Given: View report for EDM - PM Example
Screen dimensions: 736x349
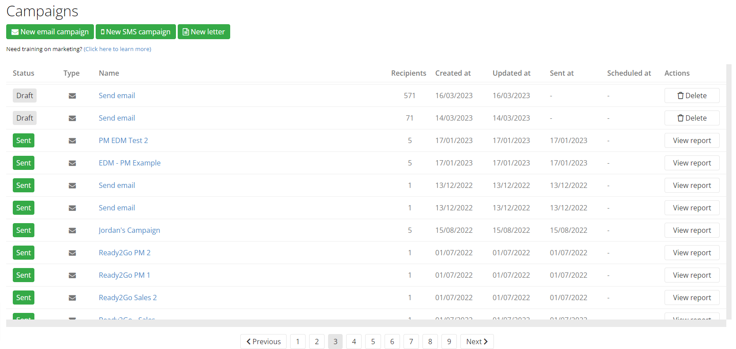Looking at the screenshot, I should pos(691,163).
